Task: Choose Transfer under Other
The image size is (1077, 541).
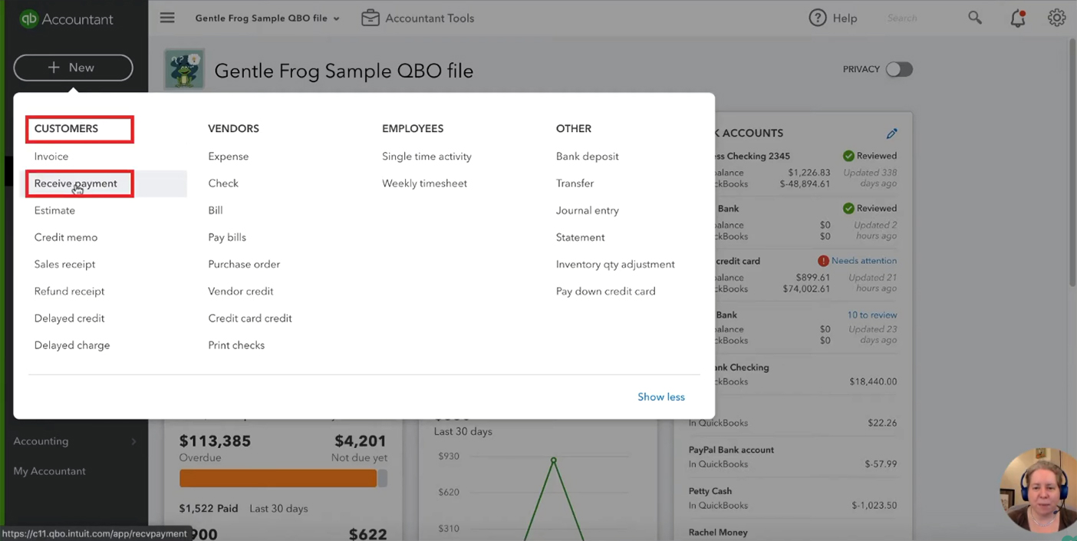Action: point(575,183)
